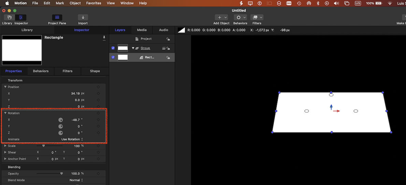Image resolution: width=406 pixels, height=185 pixels.
Task: Toggle the Rectangle layer visibility checkbox
Action: [113, 58]
